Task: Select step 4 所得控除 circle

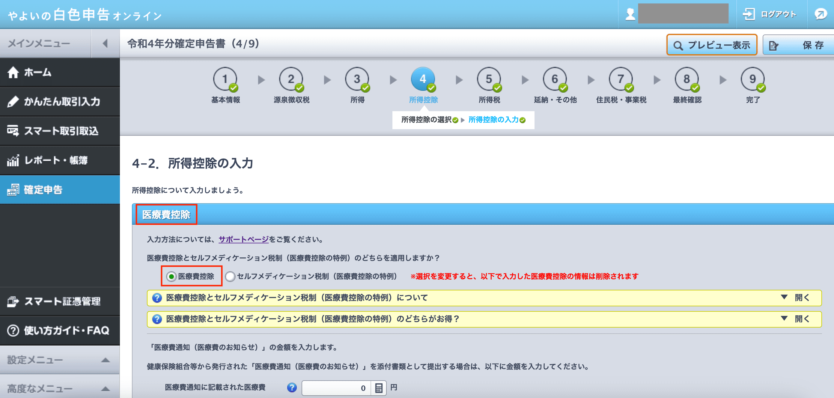Action: [423, 79]
